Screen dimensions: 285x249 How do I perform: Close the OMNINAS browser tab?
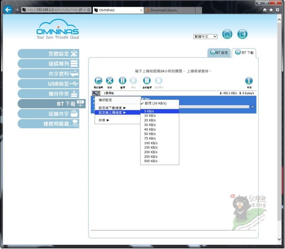pyautogui.click(x=141, y=10)
